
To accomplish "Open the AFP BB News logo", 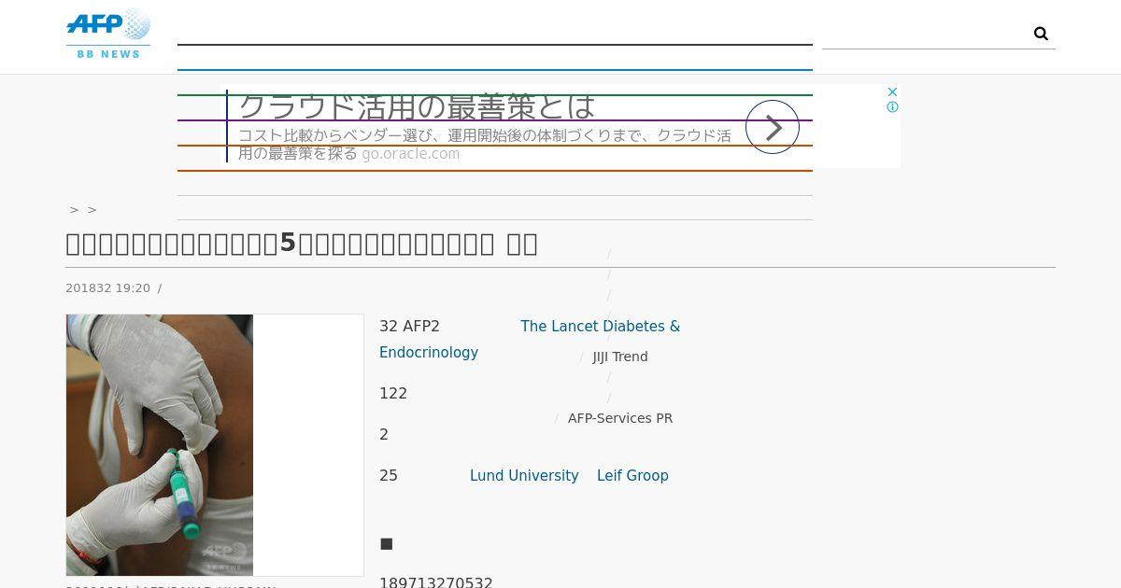I will [108, 34].
